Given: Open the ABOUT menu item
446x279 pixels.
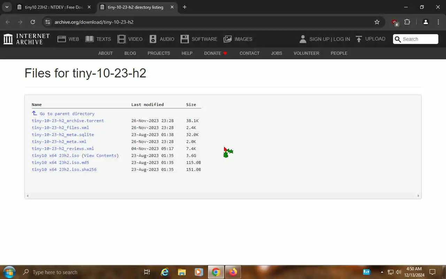Looking at the screenshot, I should (x=106, y=53).
